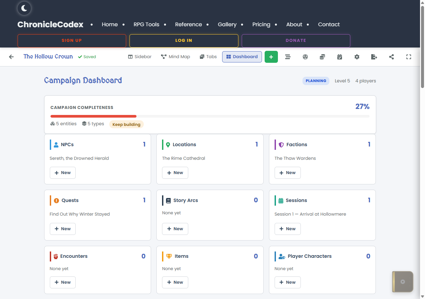Add a new Encounter via New button
This screenshot has height=299, width=425.
63,282
